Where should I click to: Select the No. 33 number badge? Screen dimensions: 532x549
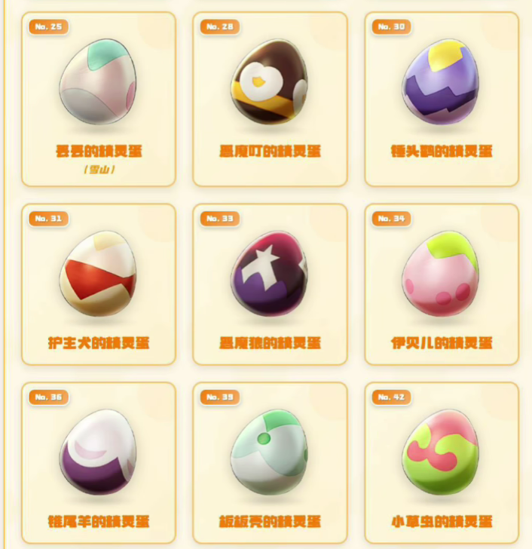219,219
